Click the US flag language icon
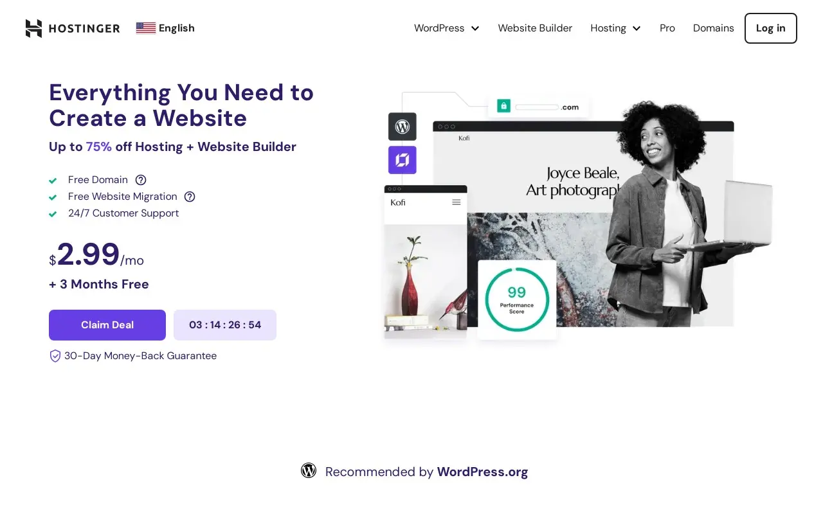 pyautogui.click(x=146, y=28)
